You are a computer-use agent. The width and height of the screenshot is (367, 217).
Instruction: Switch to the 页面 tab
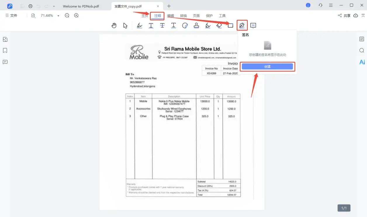(x=196, y=16)
